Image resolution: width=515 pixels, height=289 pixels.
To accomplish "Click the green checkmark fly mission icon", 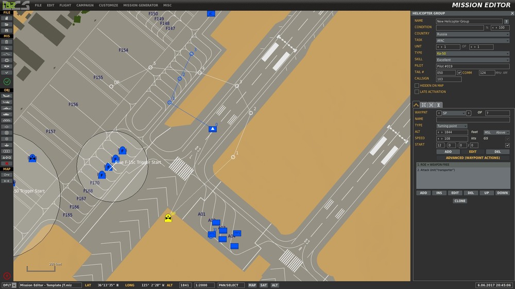I will pyautogui.click(x=7, y=81).
